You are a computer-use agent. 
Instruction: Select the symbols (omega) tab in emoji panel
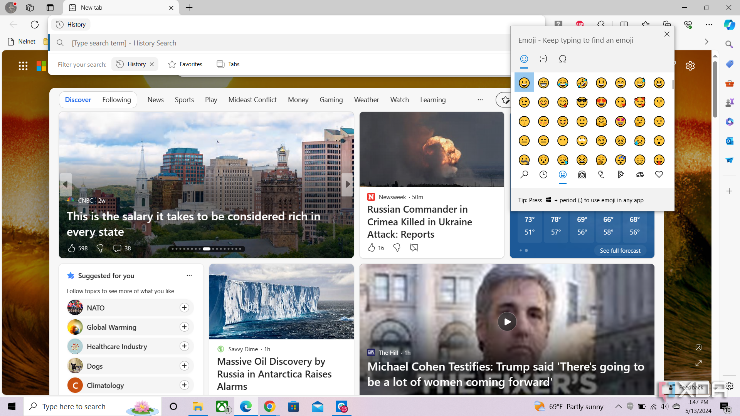562,59
